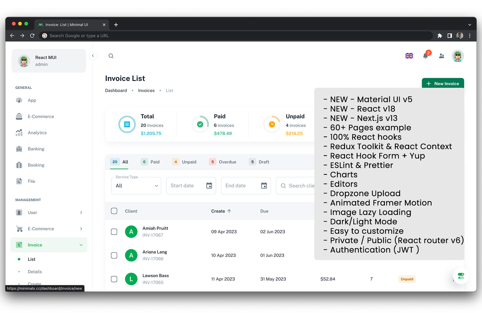Open the React MUI admin account card

[49, 61]
